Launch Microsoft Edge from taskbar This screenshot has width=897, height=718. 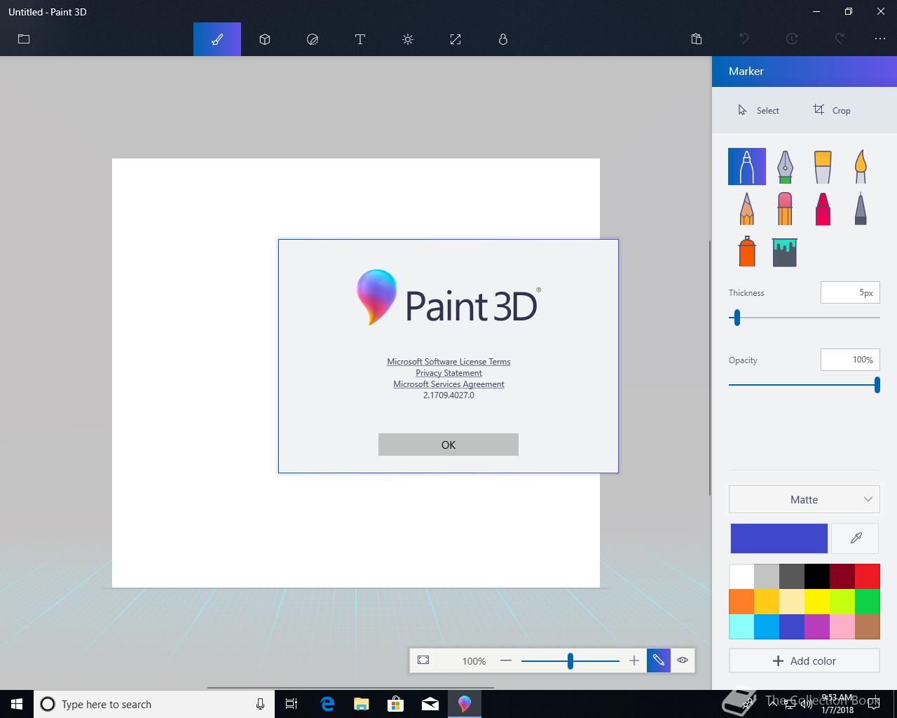click(x=327, y=704)
